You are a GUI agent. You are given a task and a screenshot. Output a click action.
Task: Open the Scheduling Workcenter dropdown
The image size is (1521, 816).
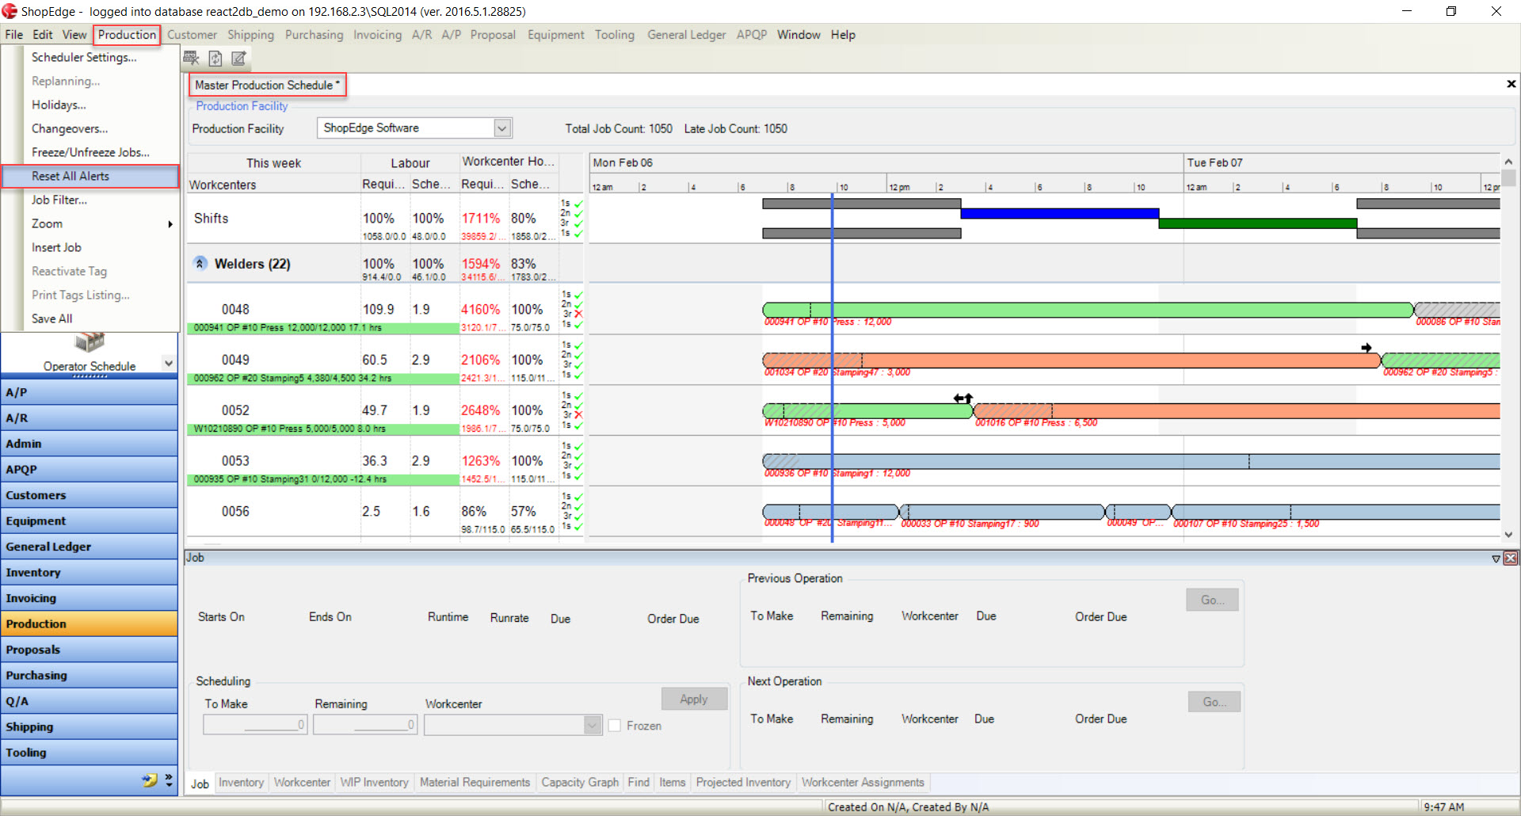tap(592, 725)
